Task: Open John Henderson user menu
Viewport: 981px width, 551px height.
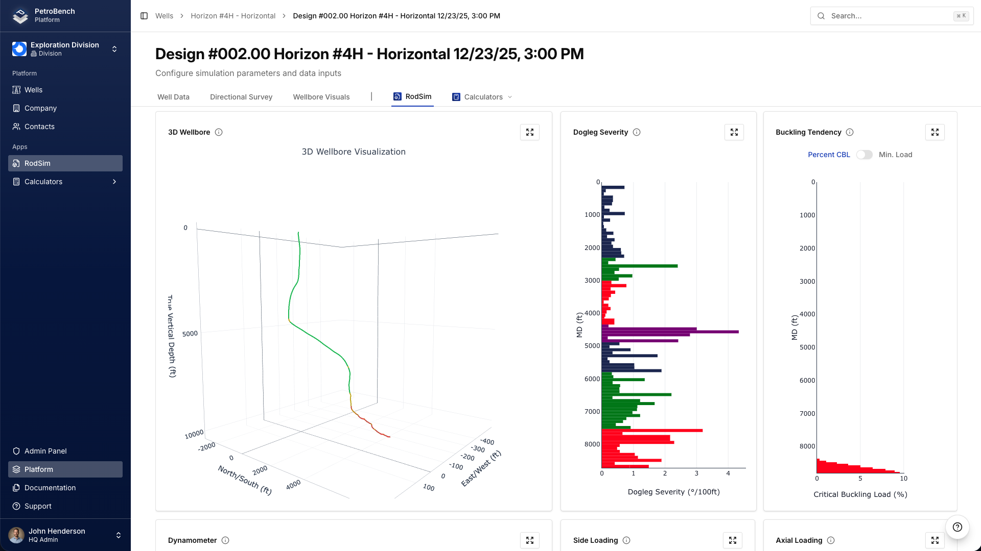Action: (65, 535)
